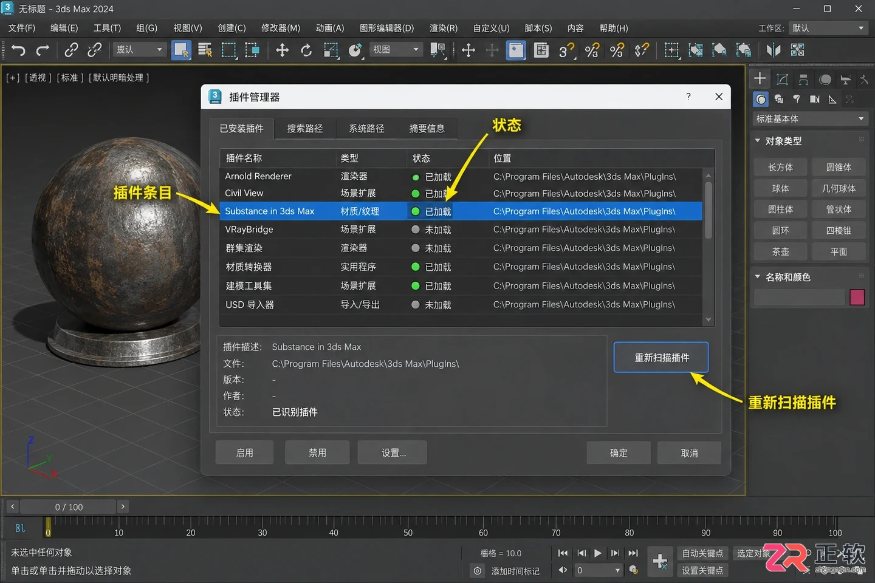Click the plugin manager help question mark
Viewport: 875px width, 583px height.
point(688,97)
